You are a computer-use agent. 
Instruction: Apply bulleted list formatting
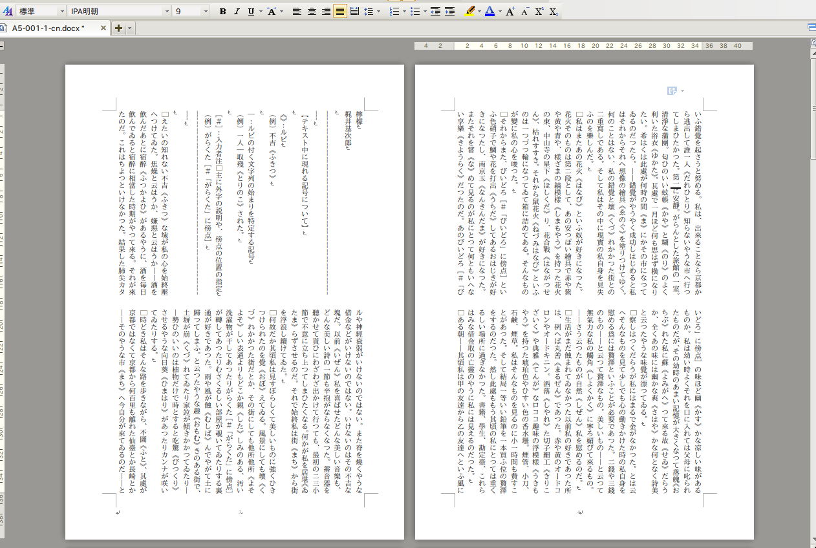(416, 12)
